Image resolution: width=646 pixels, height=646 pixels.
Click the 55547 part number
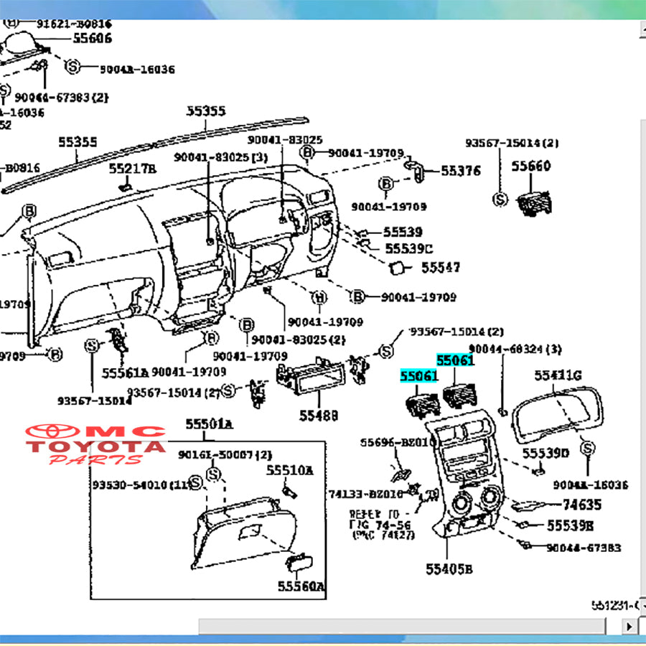tap(441, 268)
